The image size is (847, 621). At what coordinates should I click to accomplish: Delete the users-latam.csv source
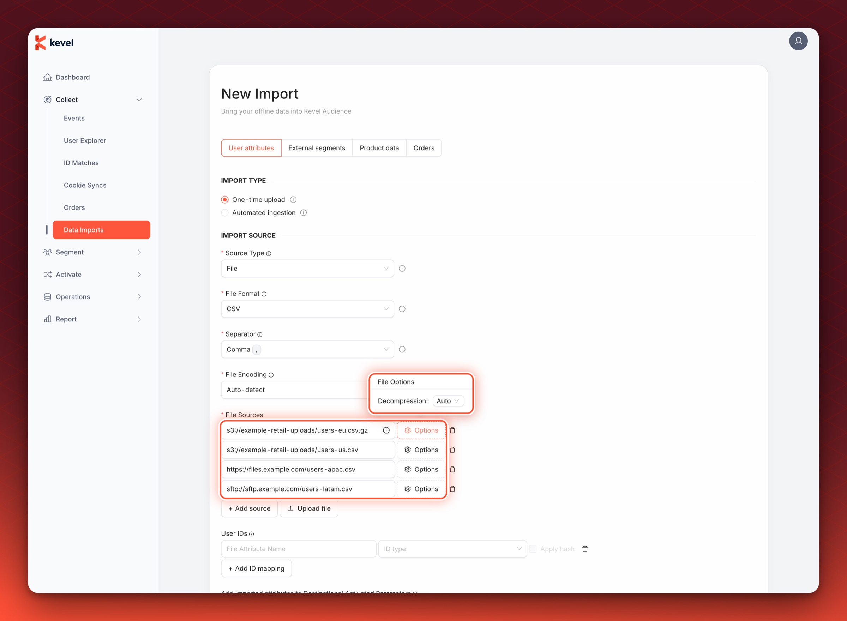click(x=452, y=489)
